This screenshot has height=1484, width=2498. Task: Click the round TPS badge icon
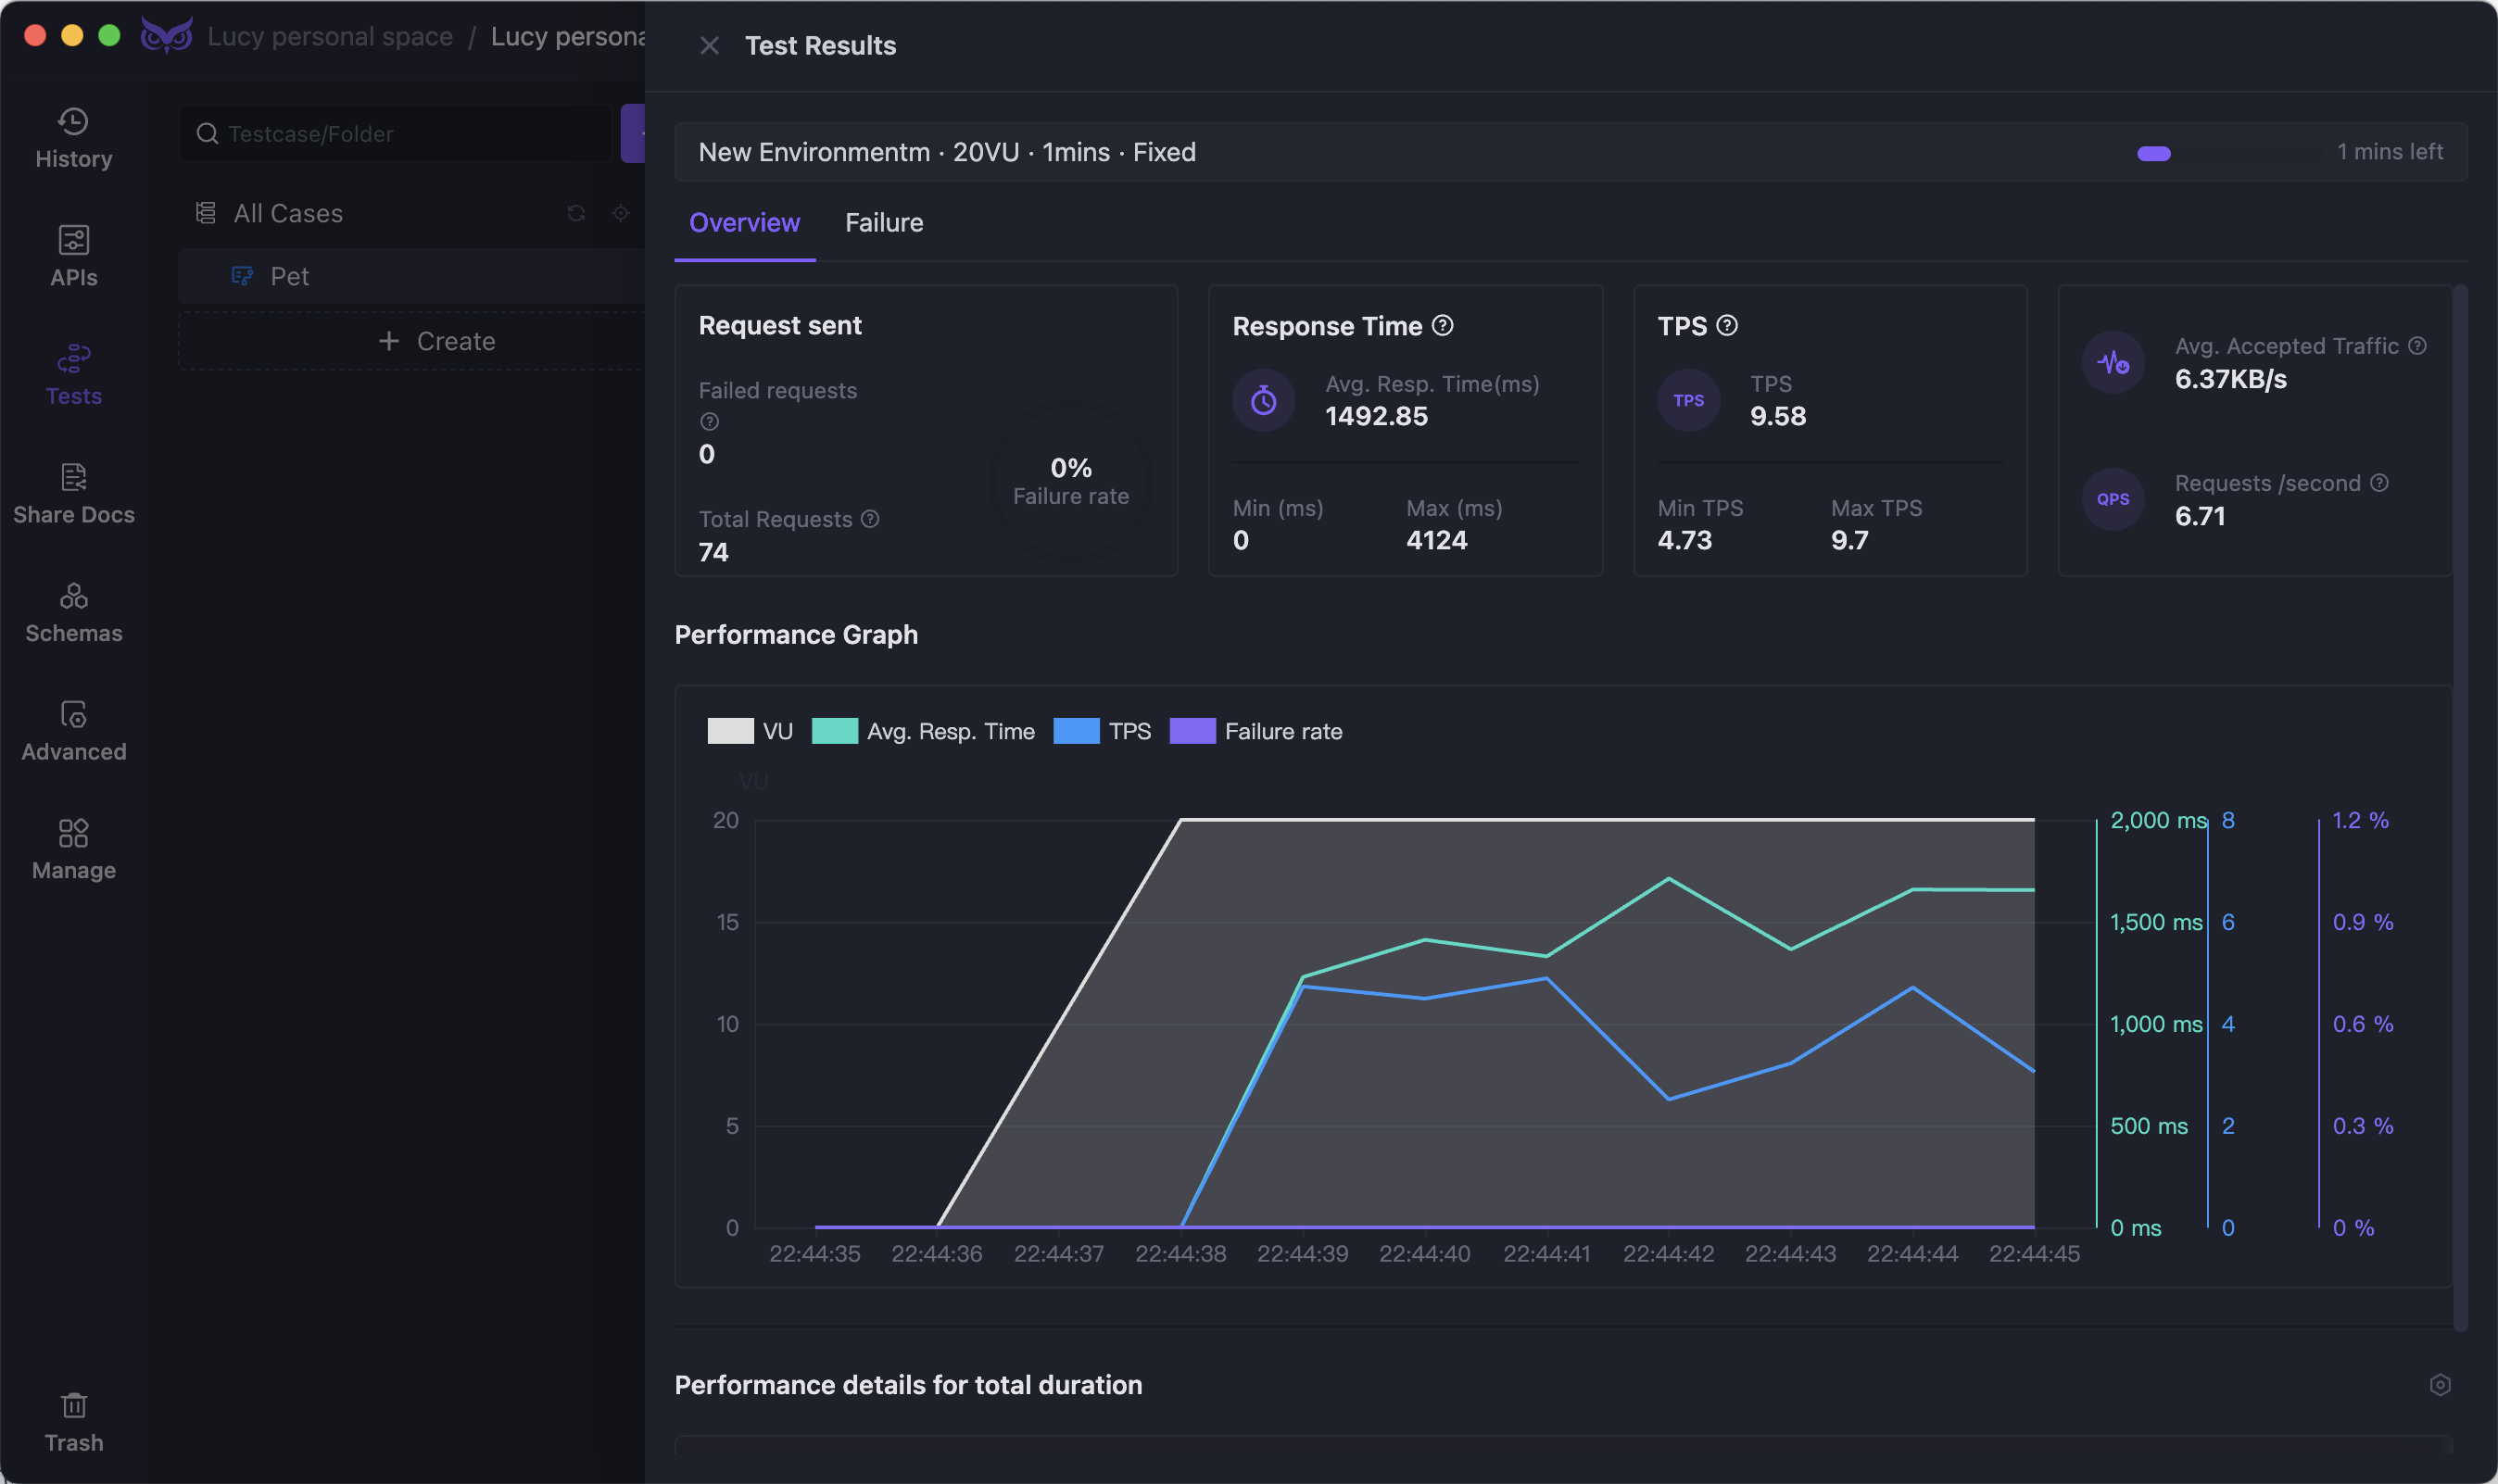(1688, 400)
